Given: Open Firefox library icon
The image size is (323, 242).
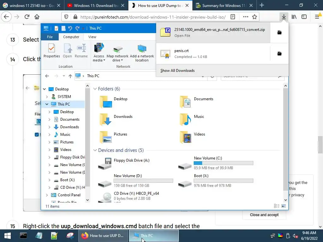Looking at the screenshot, I should 294,17.
